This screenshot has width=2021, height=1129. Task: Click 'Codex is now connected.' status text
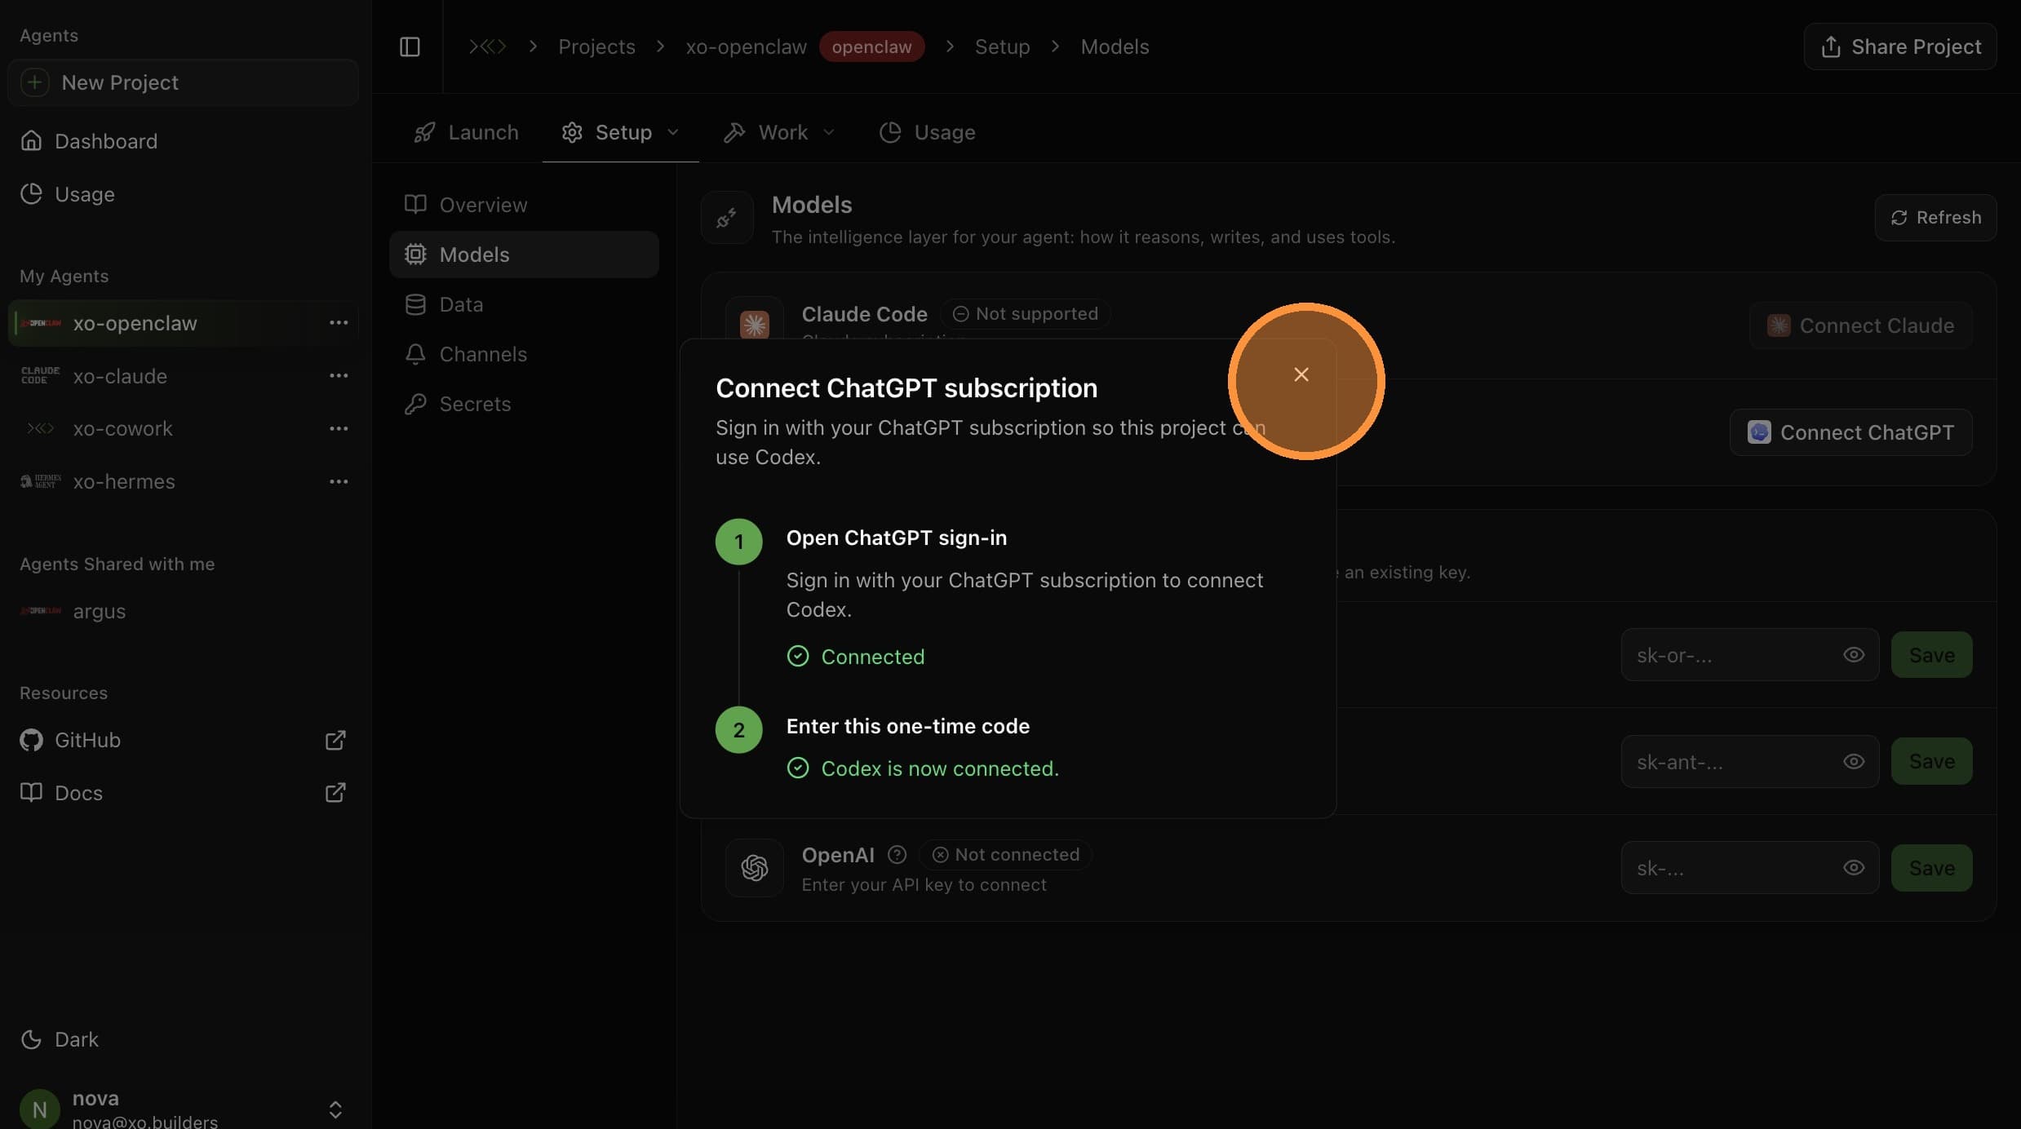pos(940,768)
